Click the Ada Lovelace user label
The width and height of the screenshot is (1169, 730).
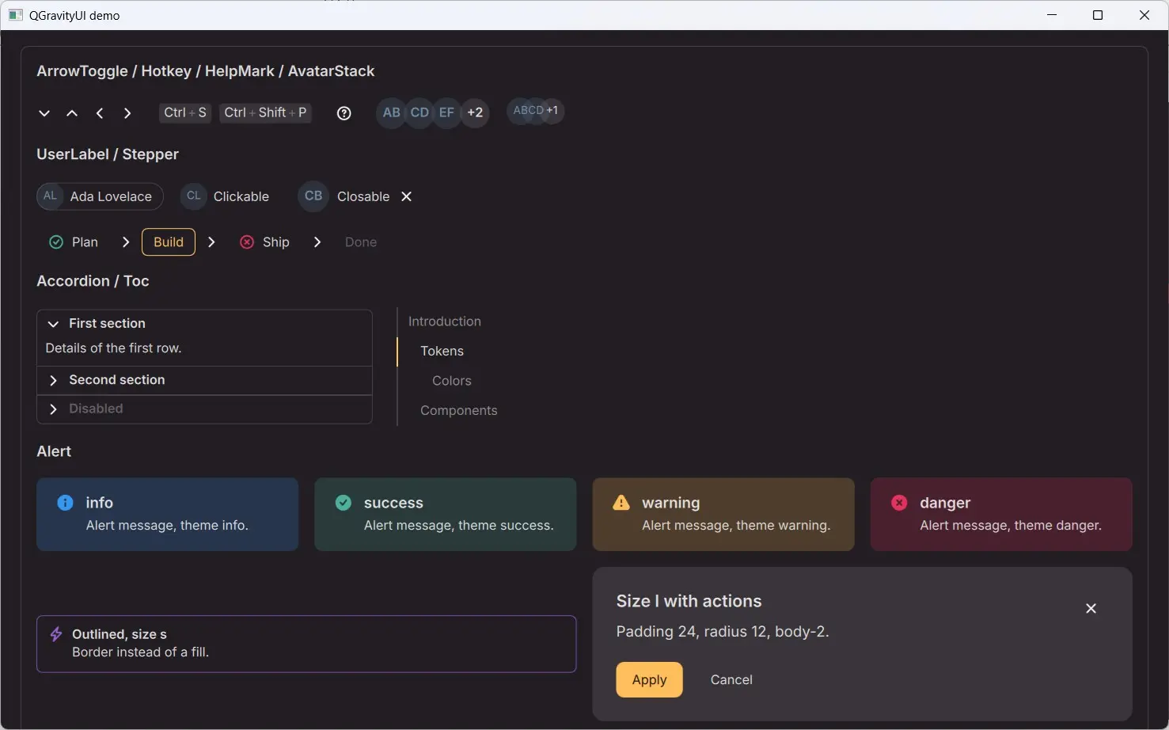101,196
